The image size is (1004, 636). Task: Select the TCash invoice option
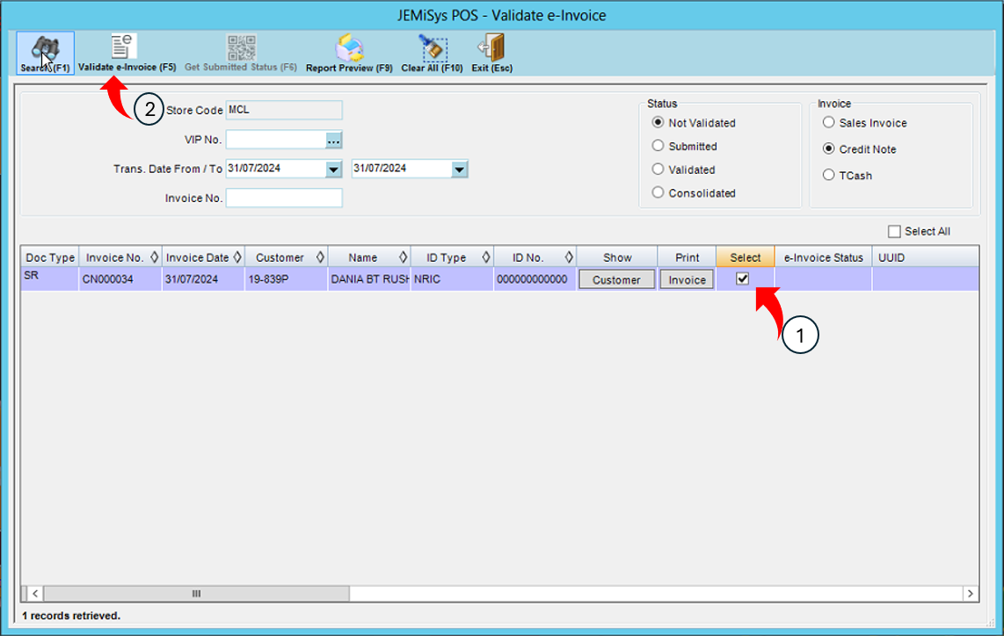point(827,174)
